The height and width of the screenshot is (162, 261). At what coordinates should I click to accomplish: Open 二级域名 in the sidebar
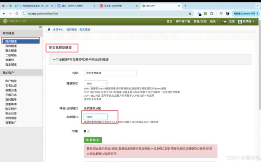(x=11, y=55)
